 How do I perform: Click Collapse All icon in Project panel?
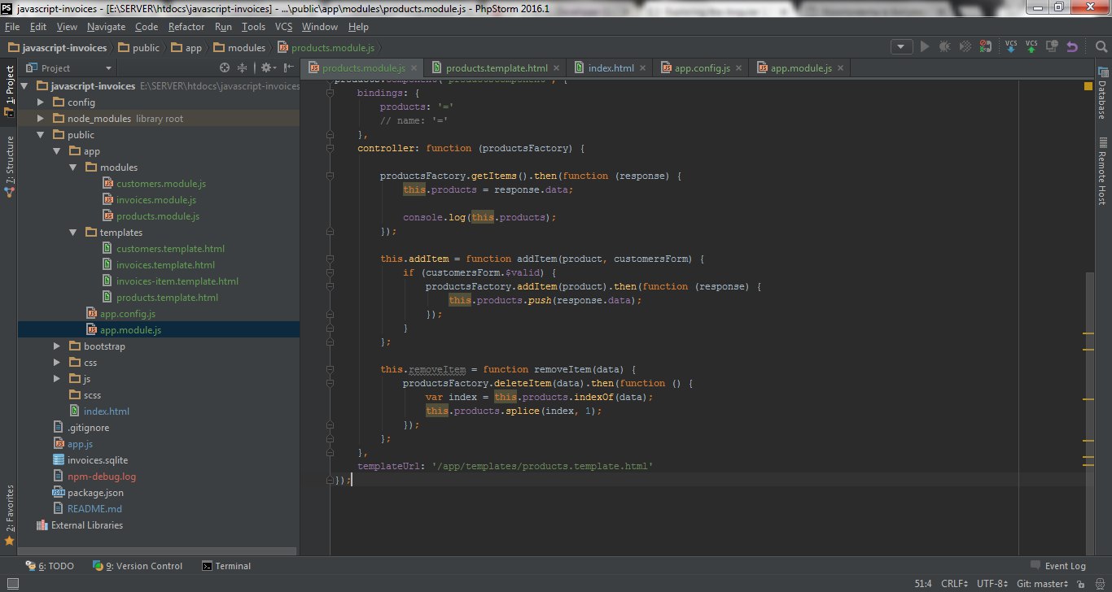242,67
